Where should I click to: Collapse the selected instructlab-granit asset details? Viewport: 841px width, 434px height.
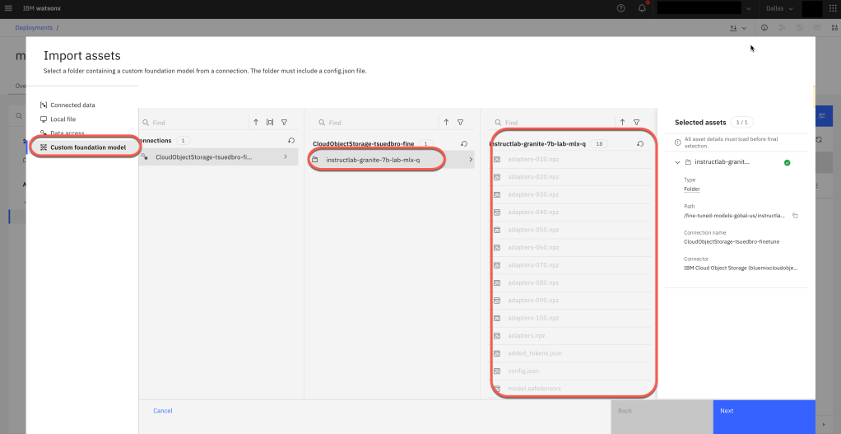678,162
